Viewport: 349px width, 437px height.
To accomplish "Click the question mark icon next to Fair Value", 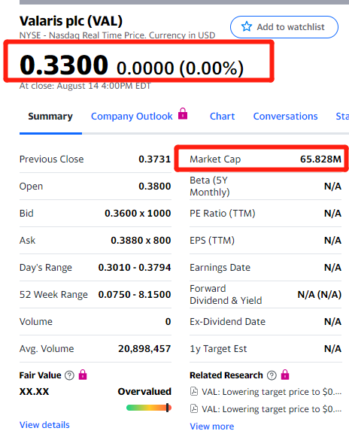I will click(x=69, y=375).
